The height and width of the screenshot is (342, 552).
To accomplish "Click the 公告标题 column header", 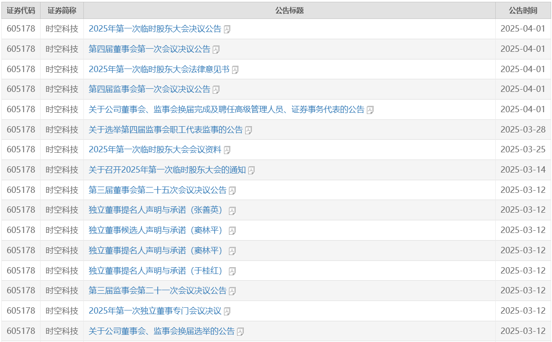I will click(289, 10).
